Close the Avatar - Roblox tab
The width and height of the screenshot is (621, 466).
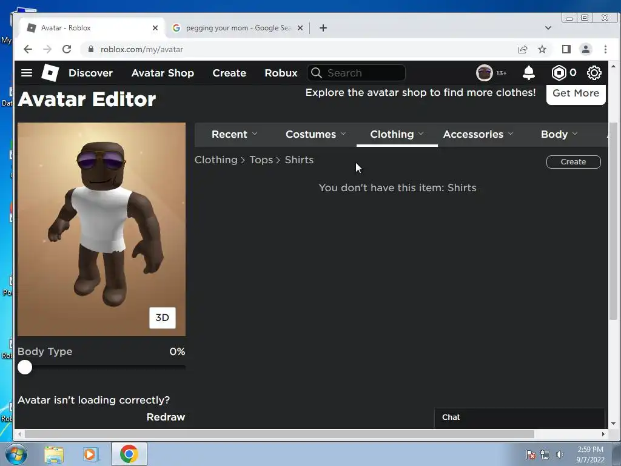155,28
